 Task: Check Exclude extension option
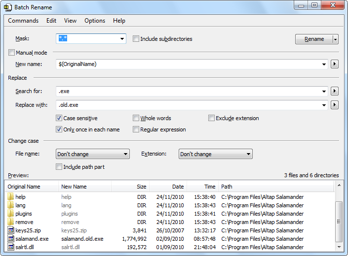(211, 118)
